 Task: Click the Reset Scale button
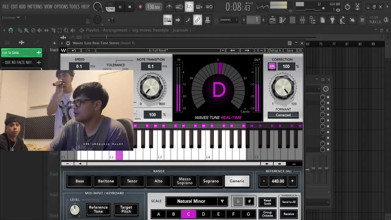click(x=267, y=202)
